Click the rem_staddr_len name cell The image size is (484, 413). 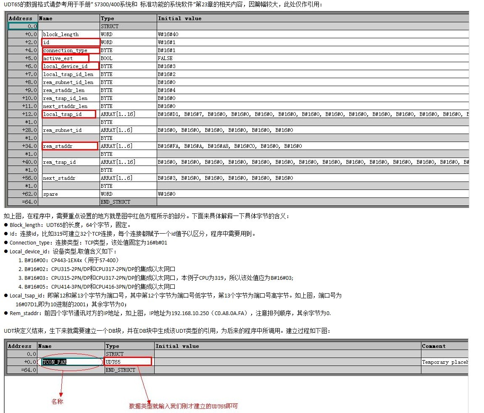[71, 90]
